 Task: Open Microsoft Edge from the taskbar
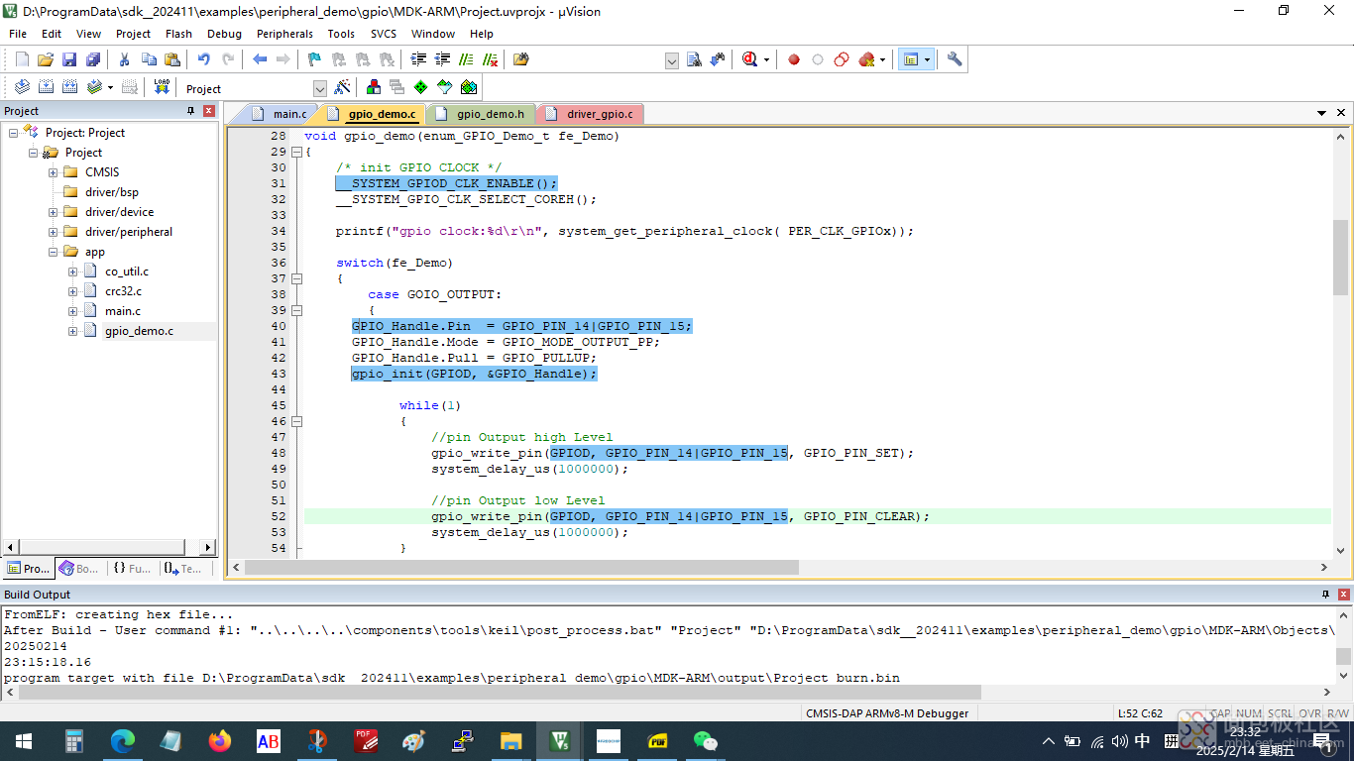point(123,740)
